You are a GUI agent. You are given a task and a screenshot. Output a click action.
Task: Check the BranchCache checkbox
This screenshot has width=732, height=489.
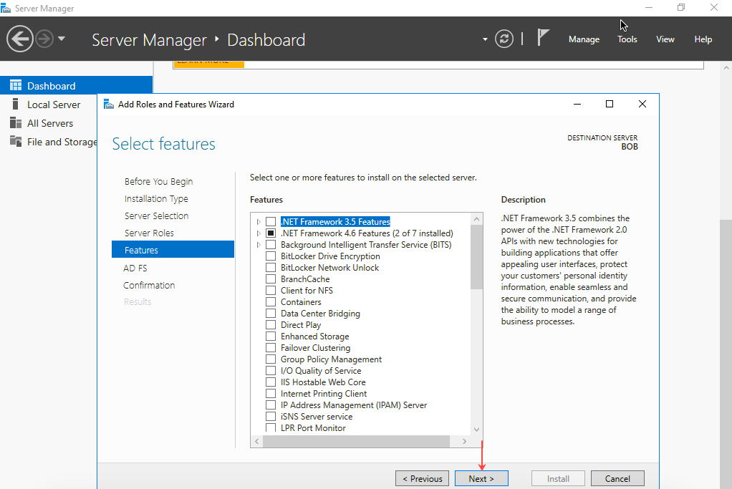tap(271, 279)
